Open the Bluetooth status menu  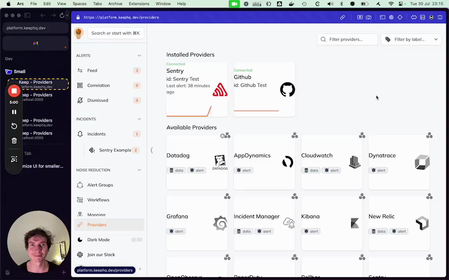click(x=341, y=4)
